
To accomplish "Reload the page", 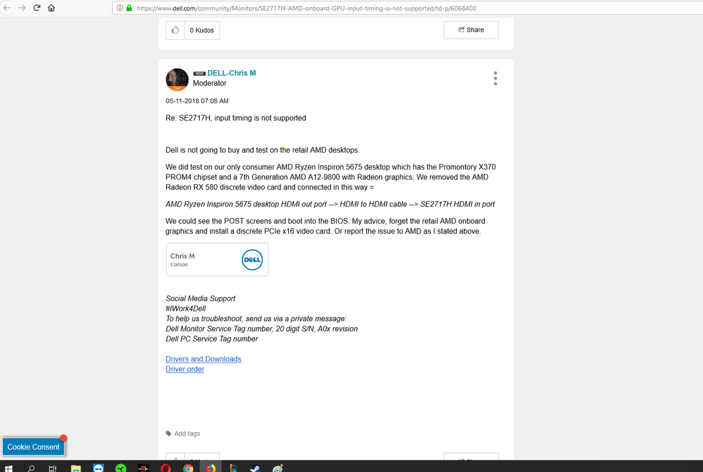I will [x=37, y=8].
